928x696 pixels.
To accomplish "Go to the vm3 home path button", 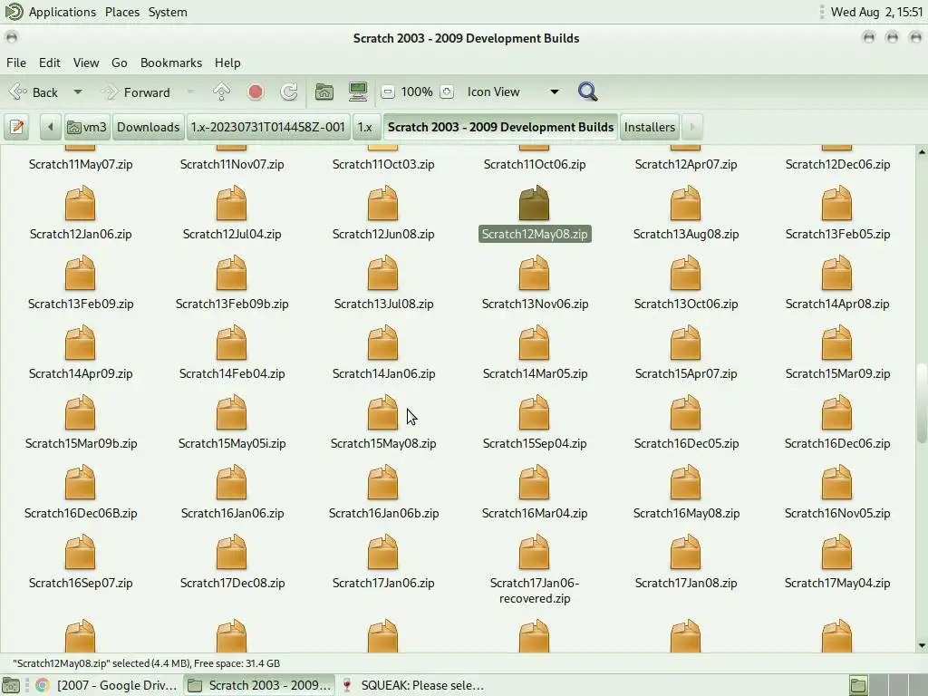I will point(87,127).
